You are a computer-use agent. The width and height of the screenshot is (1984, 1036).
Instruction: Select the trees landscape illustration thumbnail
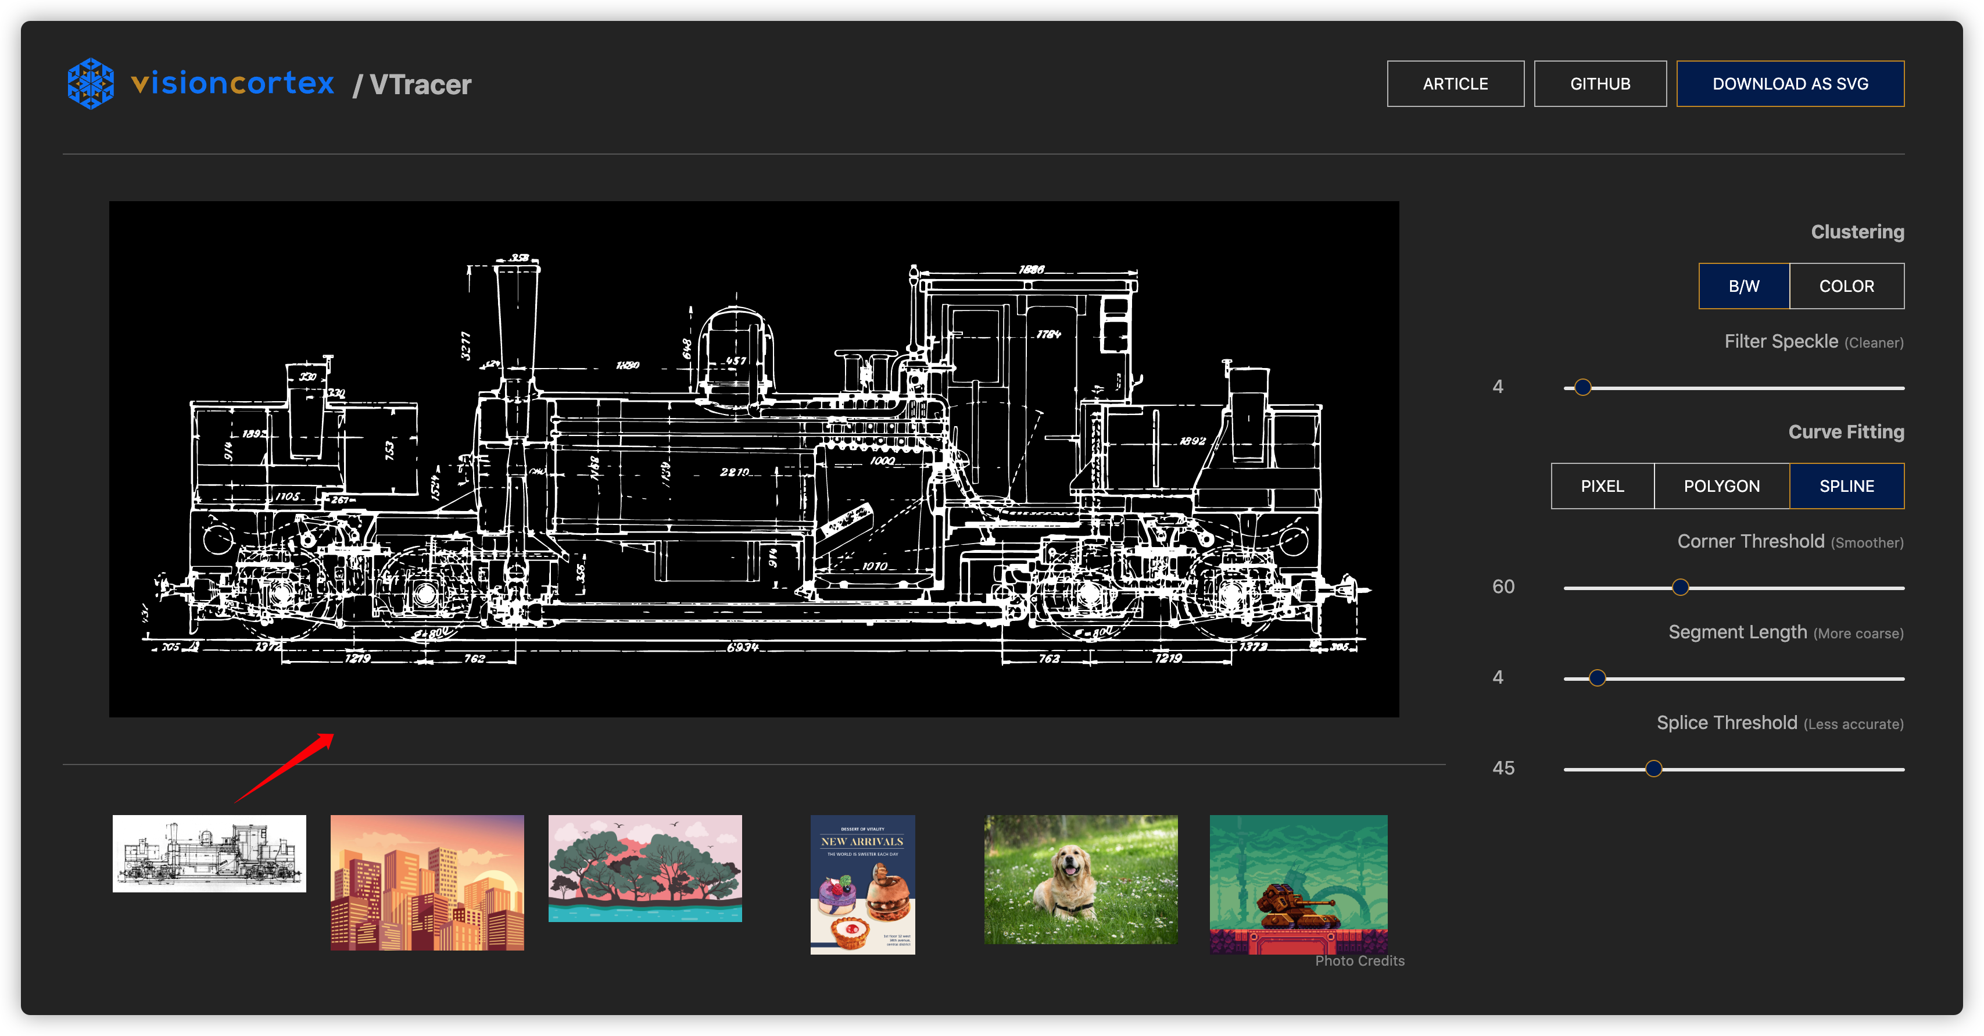point(644,868)
